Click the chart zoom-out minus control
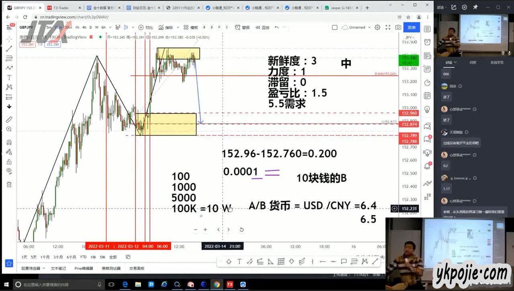This screenshot has height=291, width=514. pyautogui.click(x=196, y=230)
